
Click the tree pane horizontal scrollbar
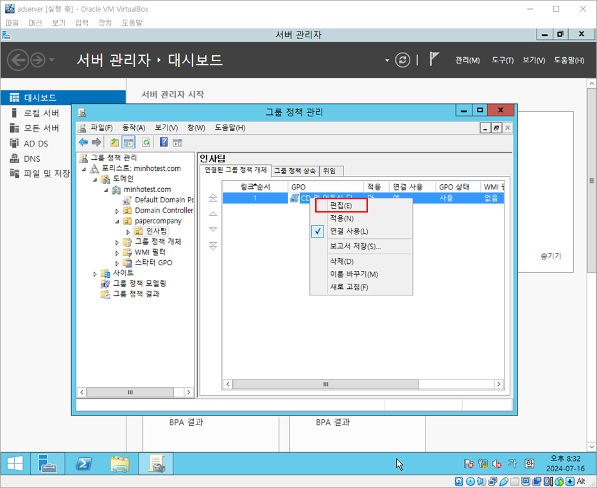[x=130, y=392]
